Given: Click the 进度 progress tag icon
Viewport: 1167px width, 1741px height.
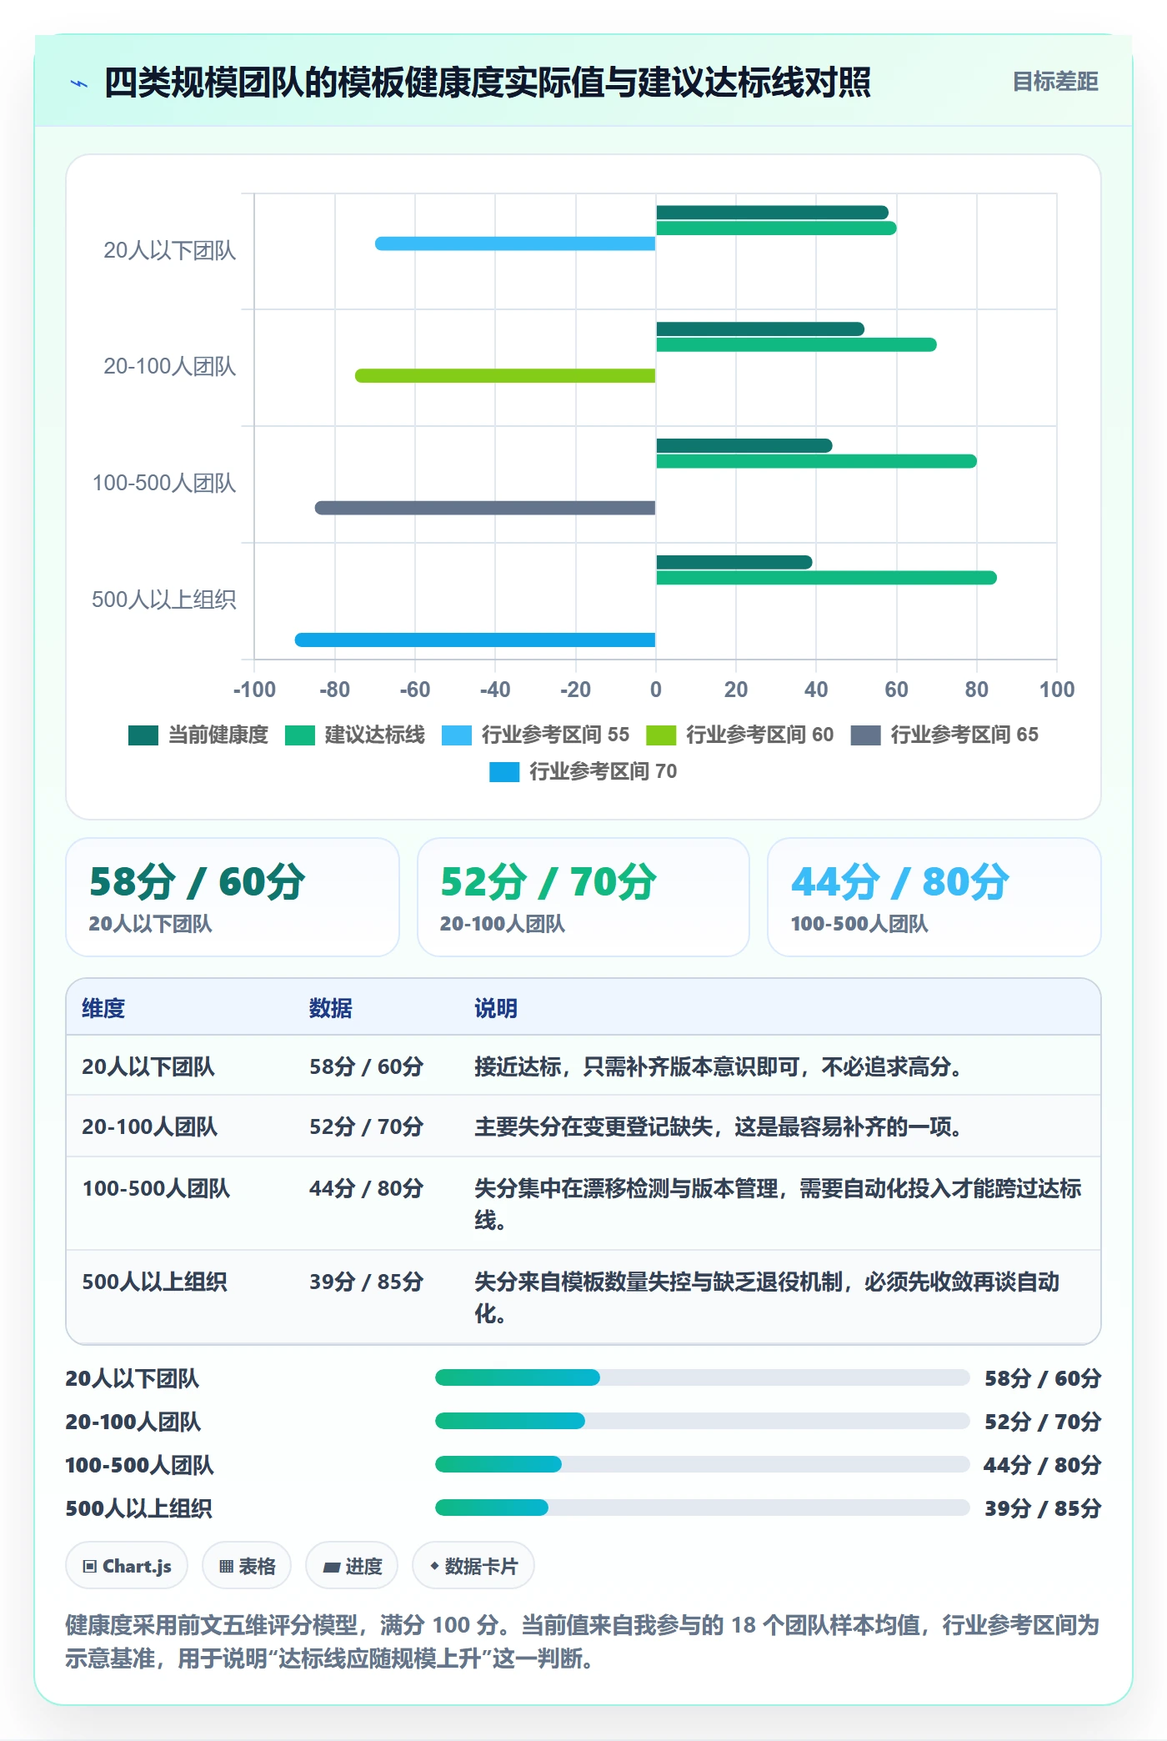Looking at the screenshot, I should click(x=331, y=1567).
